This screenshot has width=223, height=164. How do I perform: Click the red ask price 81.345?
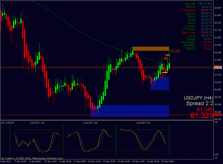(x=205, y=109)
